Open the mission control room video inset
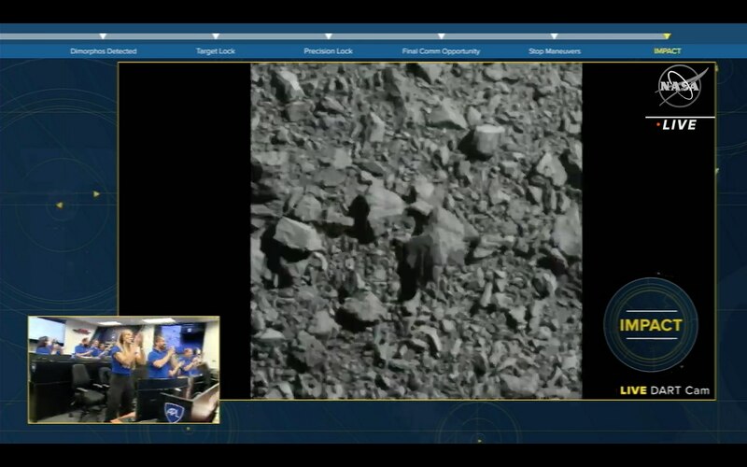Screen dimensions: 747x467 124,370
